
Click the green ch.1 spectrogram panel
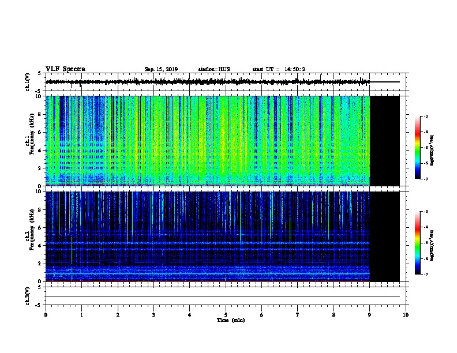[208, 141]
